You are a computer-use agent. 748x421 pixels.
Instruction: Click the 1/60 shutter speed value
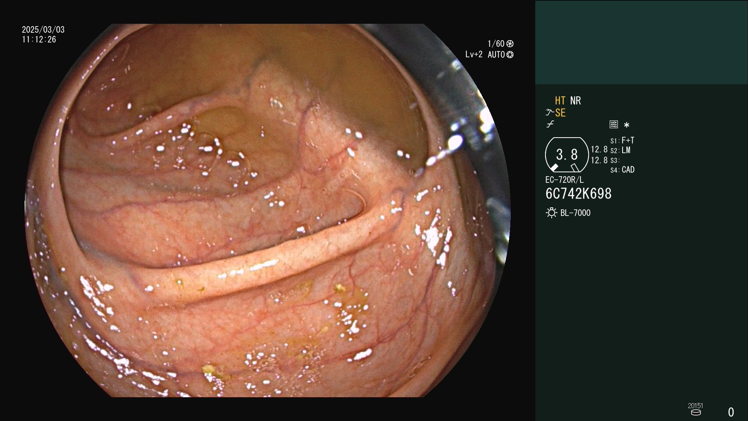point(496,44)
